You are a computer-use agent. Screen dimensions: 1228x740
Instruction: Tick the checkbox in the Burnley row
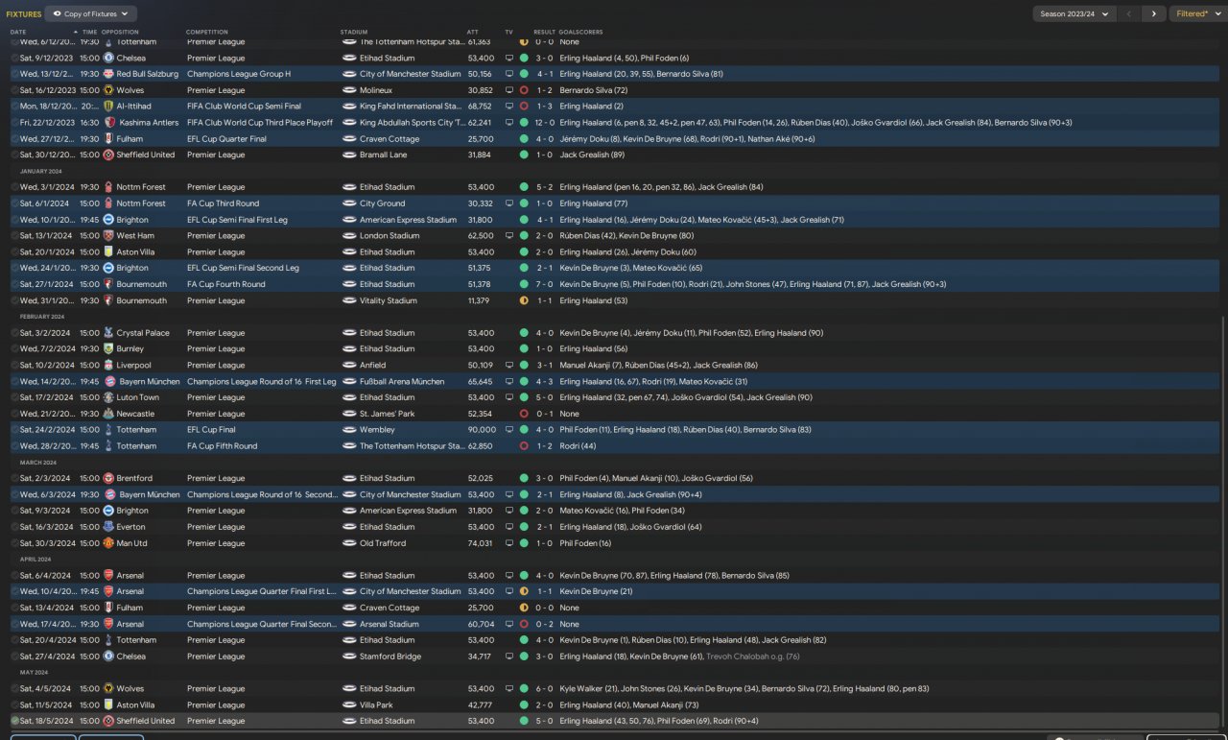pyautogui.click(x=15, y=349)
